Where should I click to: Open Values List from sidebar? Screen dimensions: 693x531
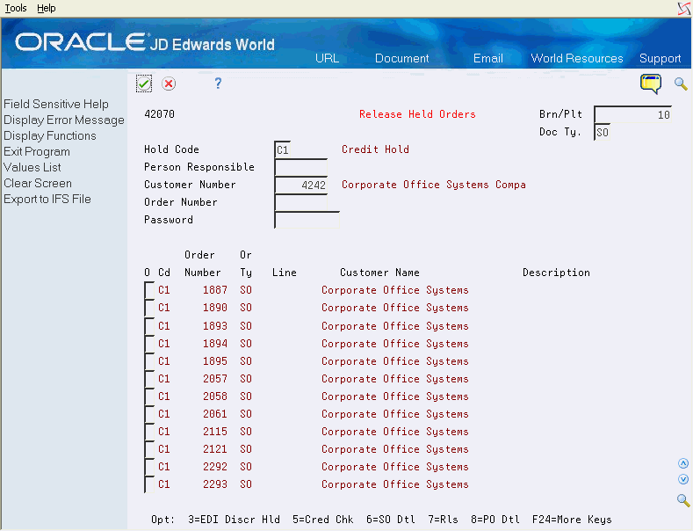click(32, 168)
